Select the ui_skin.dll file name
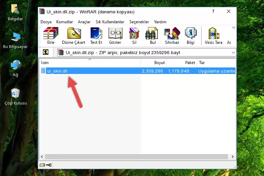This screenshot has height=176, width=264. coord(57,71)
